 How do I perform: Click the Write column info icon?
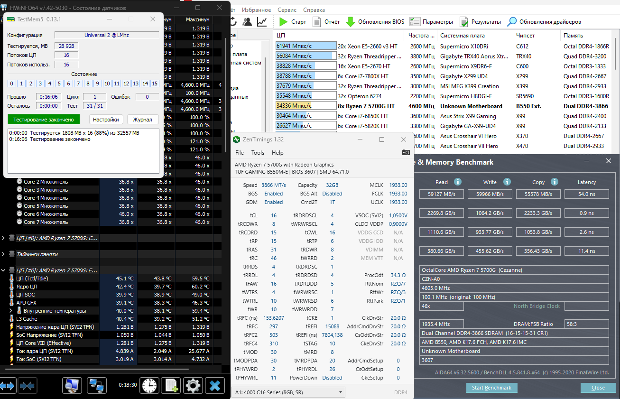point(507,182)
